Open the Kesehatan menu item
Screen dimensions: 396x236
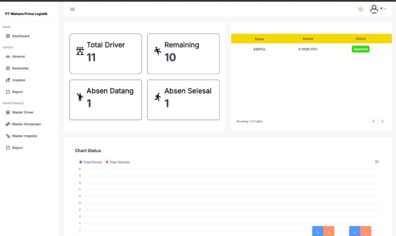pyautogui.click(x=20, y=68)
